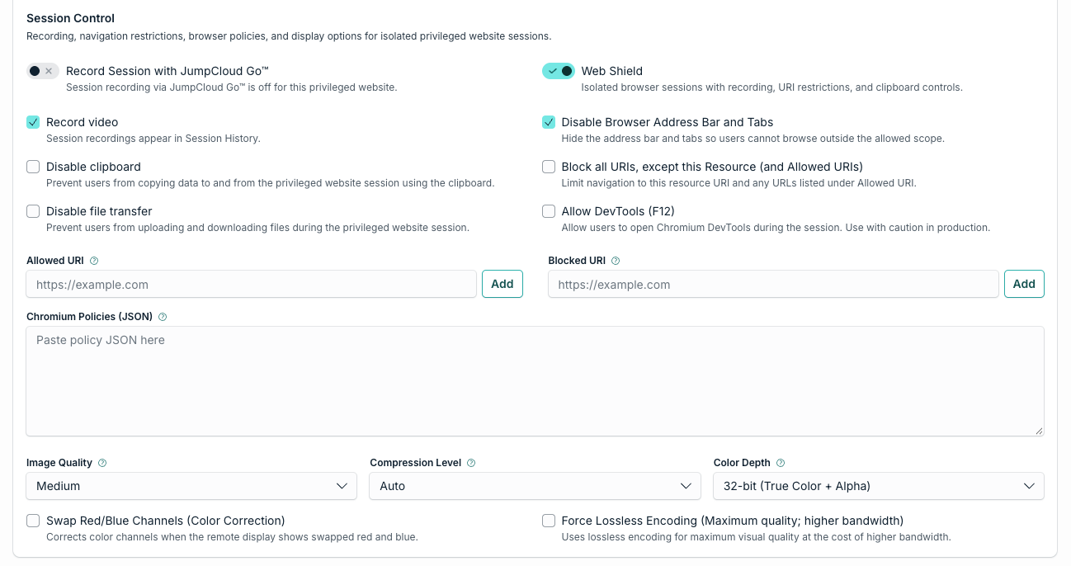Screen dimensions: 1071x566
Task: Toggle Record Session with JumpCloud Go switch
Action: [43, 71]
